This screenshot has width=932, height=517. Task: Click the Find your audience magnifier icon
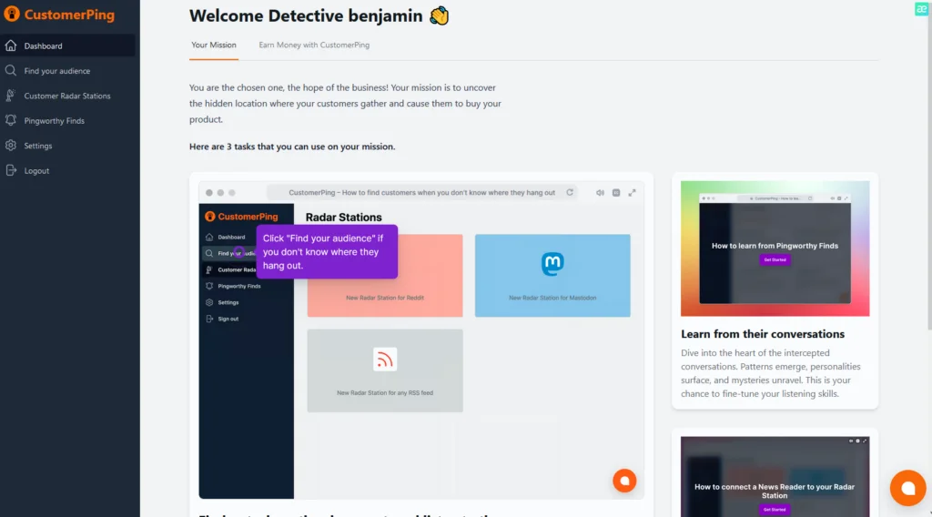11,71
